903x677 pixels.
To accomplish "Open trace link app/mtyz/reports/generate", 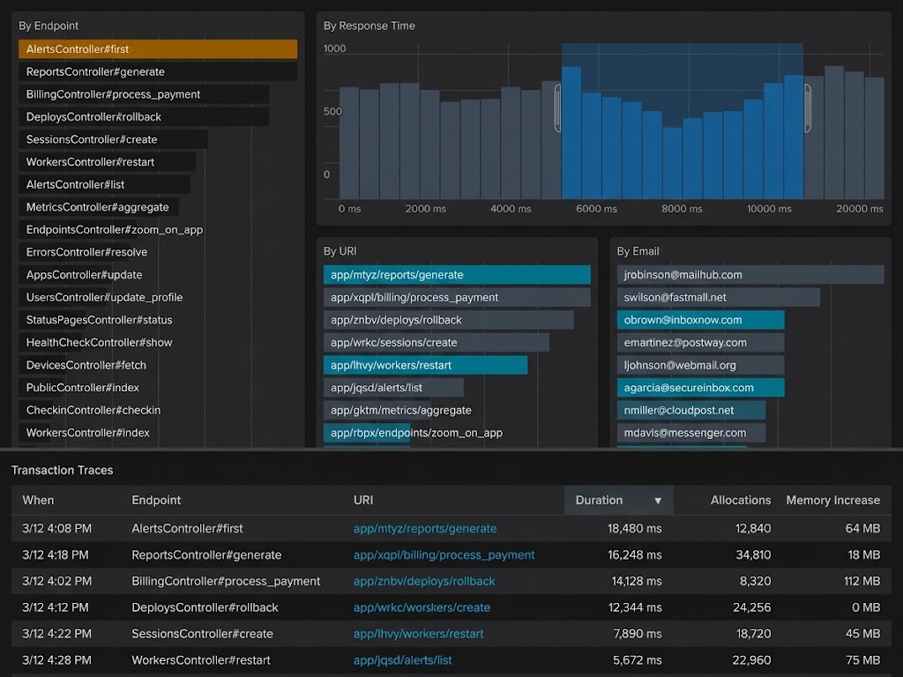I will (x=425, y=529).
